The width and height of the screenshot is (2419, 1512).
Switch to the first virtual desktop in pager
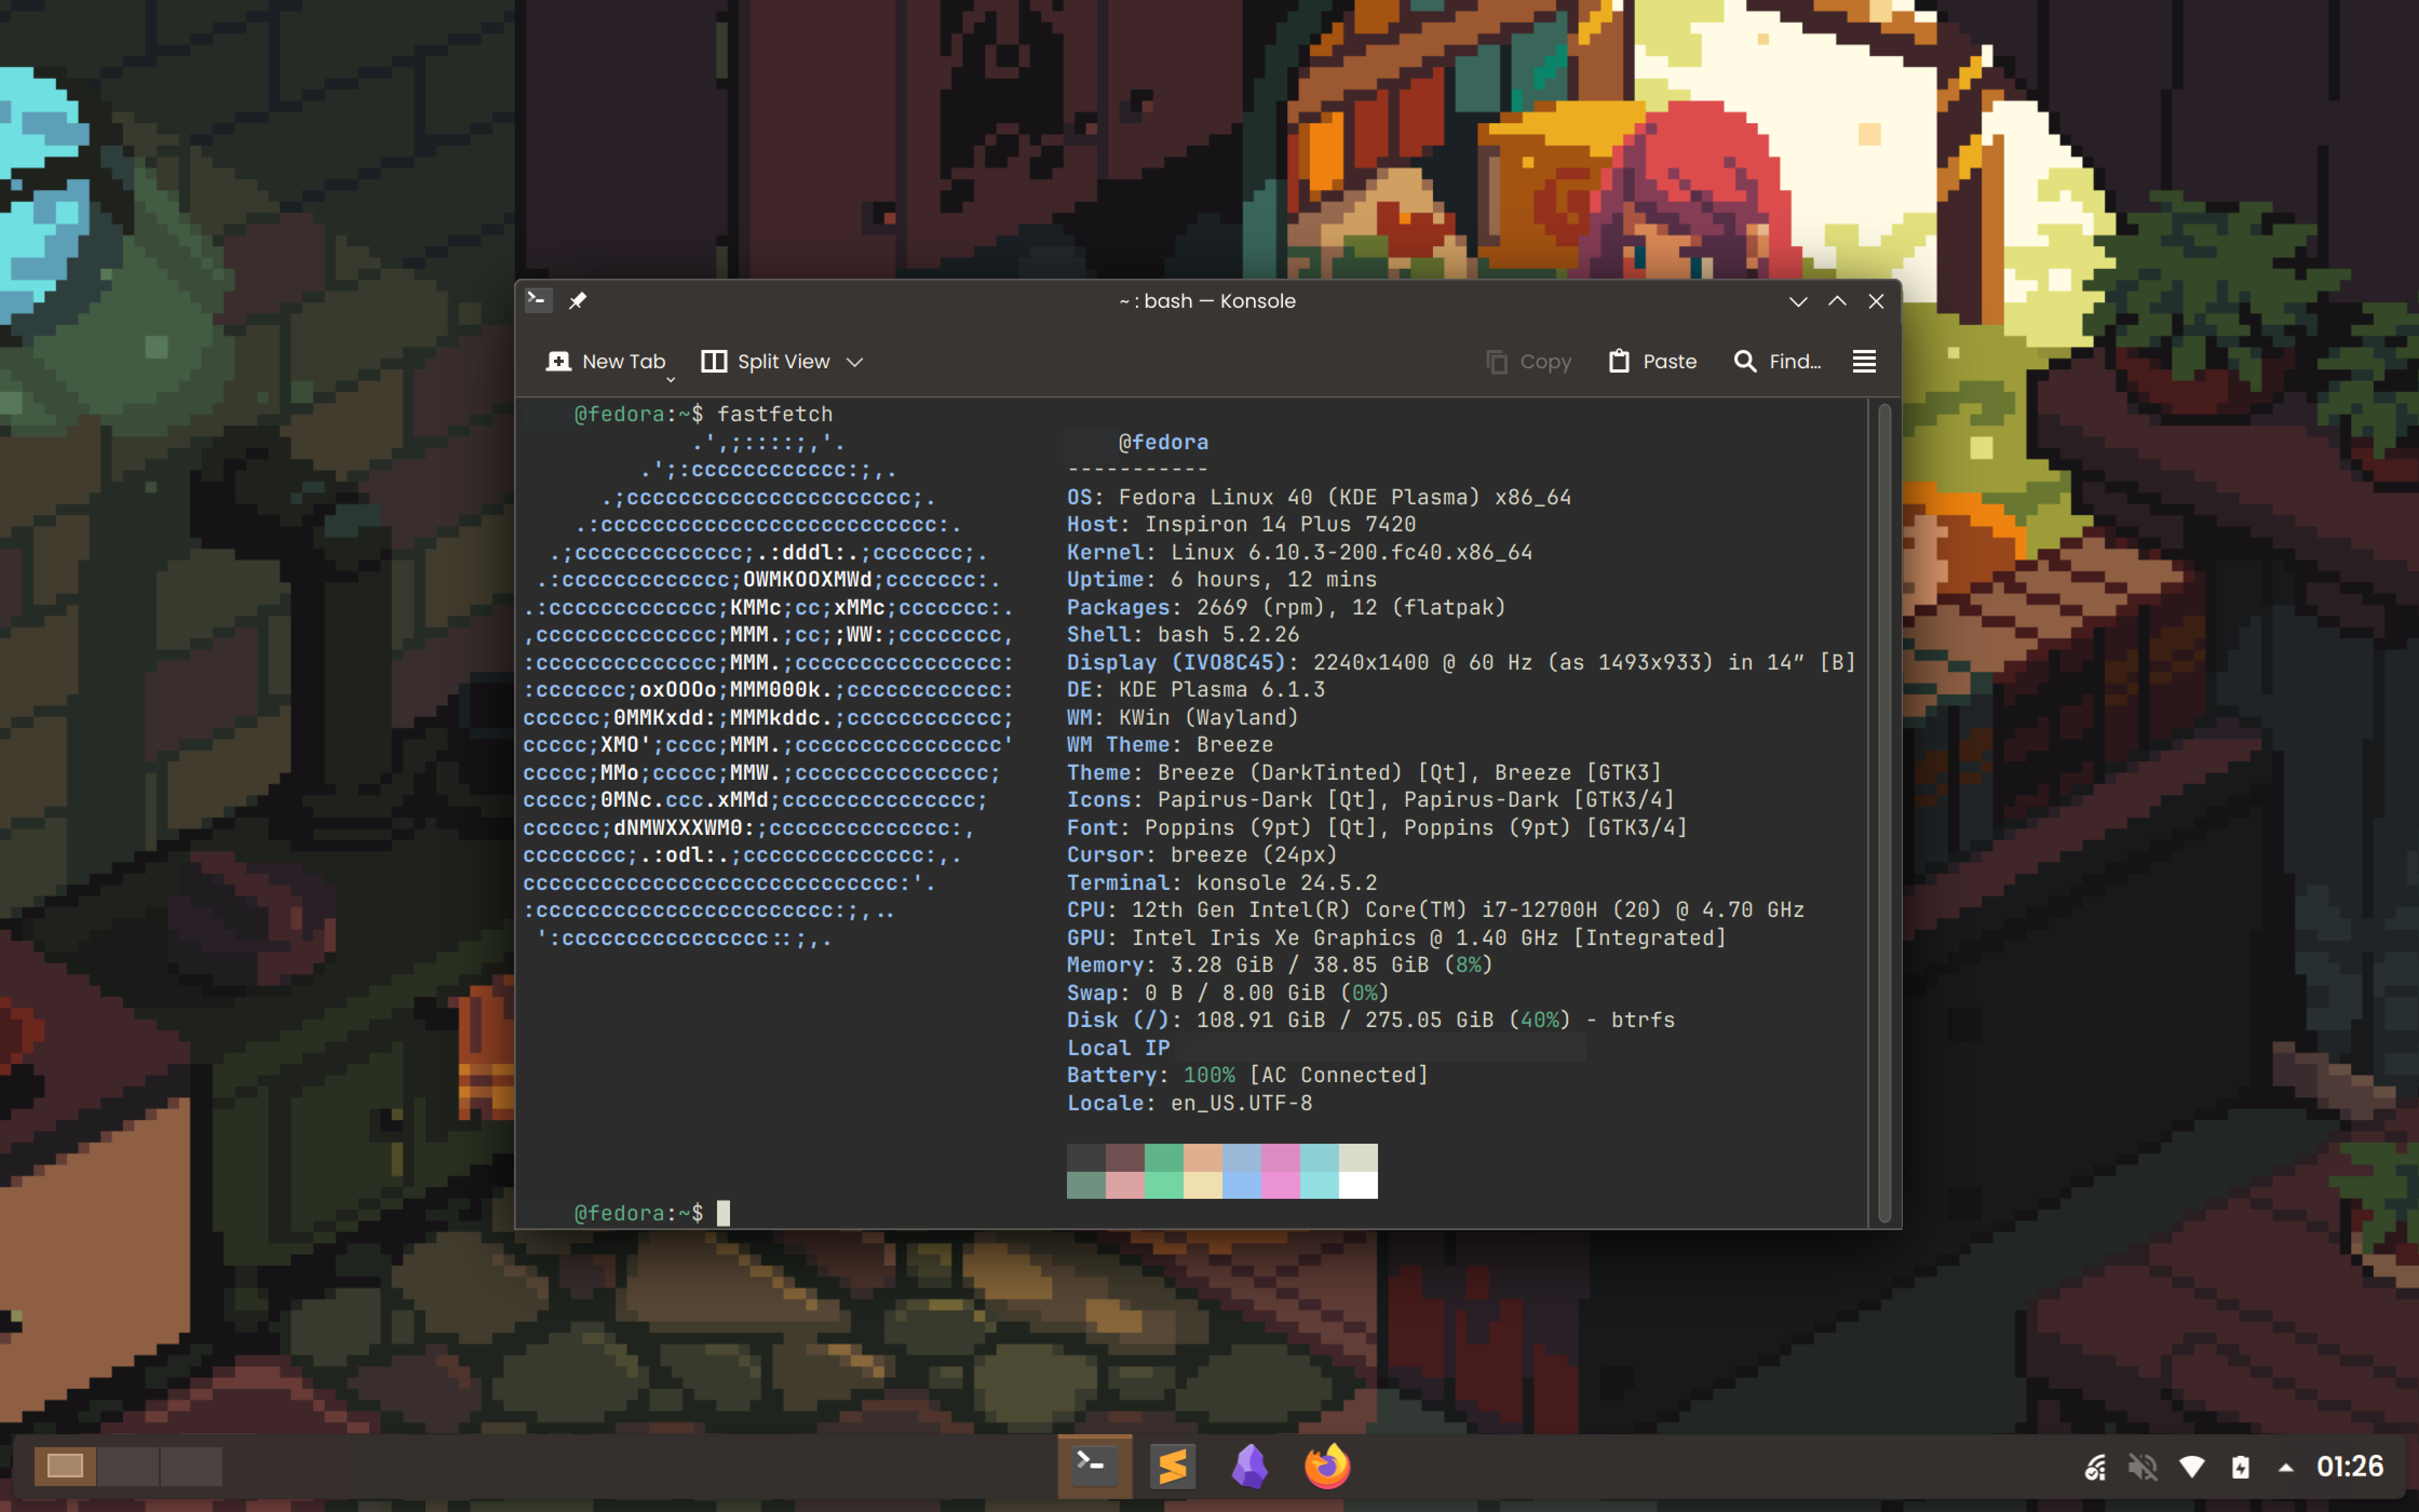65,1466
